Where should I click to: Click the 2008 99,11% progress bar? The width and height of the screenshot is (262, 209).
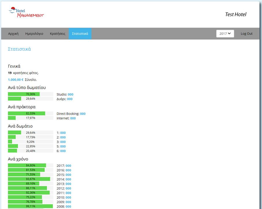click(x=30, y=206)
